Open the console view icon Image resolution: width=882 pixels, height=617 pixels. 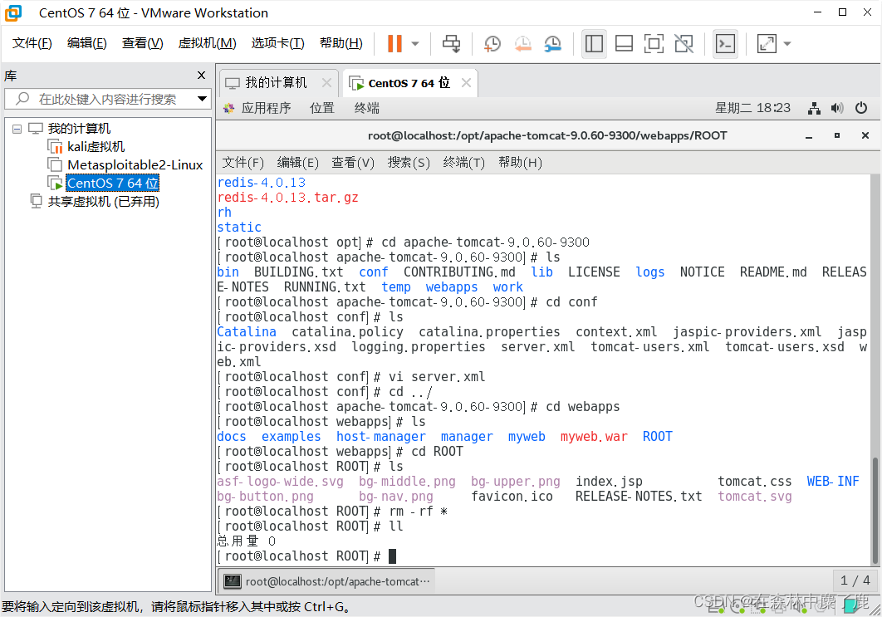[725, 43]
